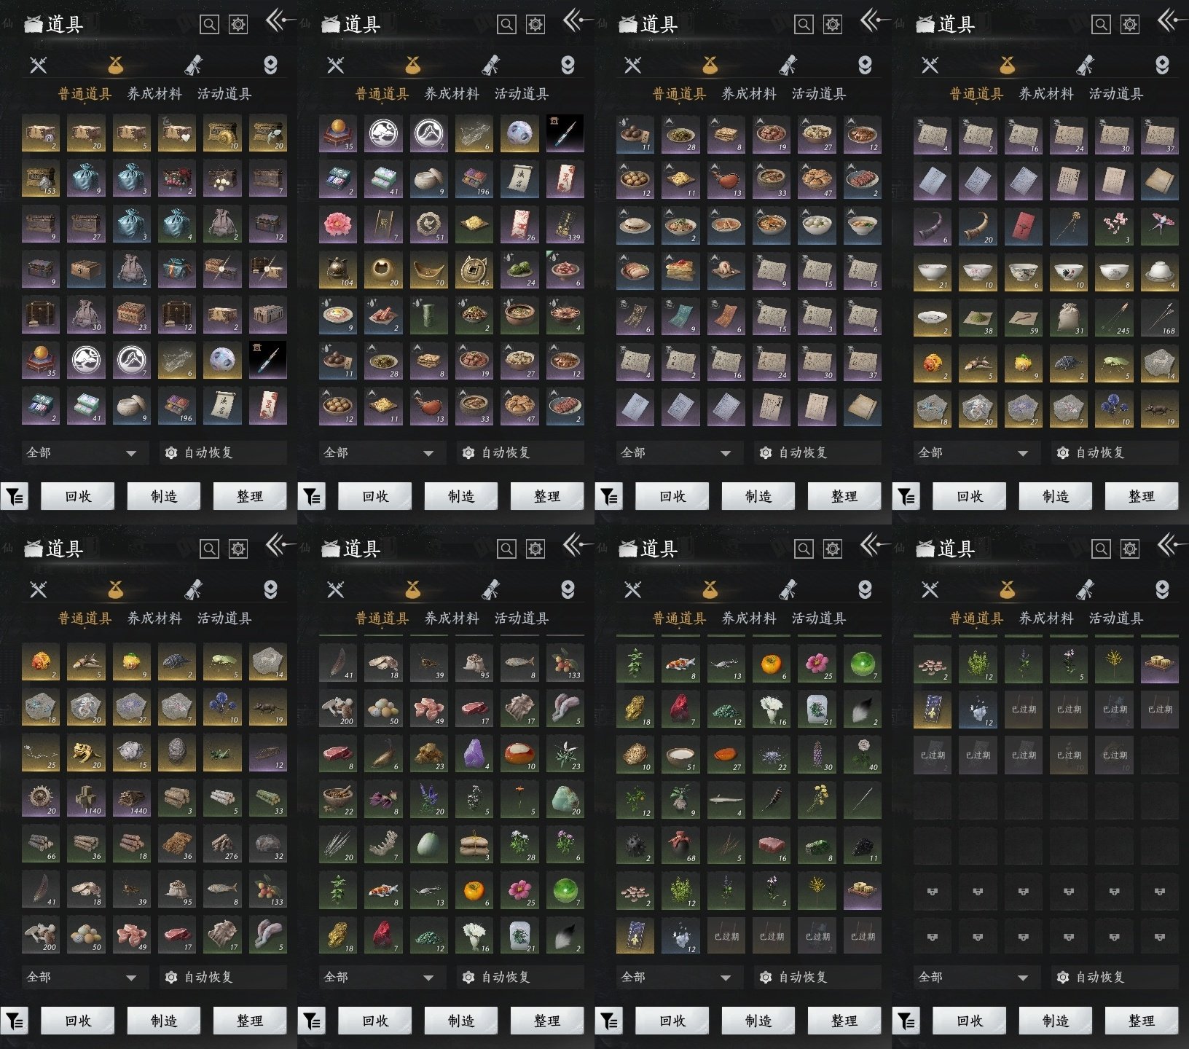1189x1049 pixels.
Task: Click crossed-swords equipment icon in bottom-right panel
Action: pos(930,589)
